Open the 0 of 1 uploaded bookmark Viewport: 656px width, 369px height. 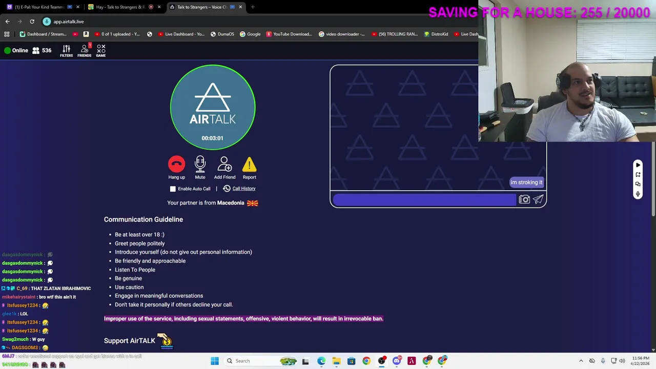[x=117, y=34]
